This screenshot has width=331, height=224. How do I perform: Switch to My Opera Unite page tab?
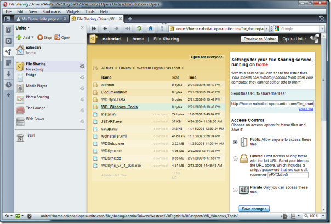tap(42, 19)
